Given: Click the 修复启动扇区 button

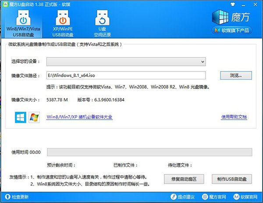Looking at the screenshot, I should click(185, 179).
